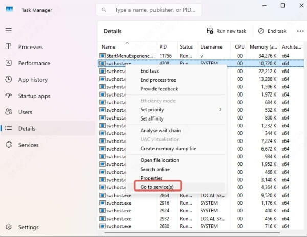Click PID value 11756
The width and height of the screenshot is (307, 237).
[165, 56]
